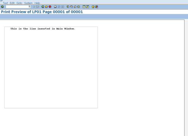Click the window menu icon above Text
Image resolution: width=188 pixels, height=136 pixels.
pyautogui.click(x=1, y=1)
